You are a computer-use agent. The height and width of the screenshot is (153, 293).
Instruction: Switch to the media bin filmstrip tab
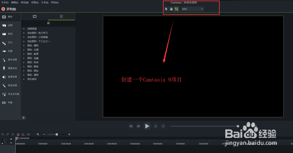pos(35,16)
